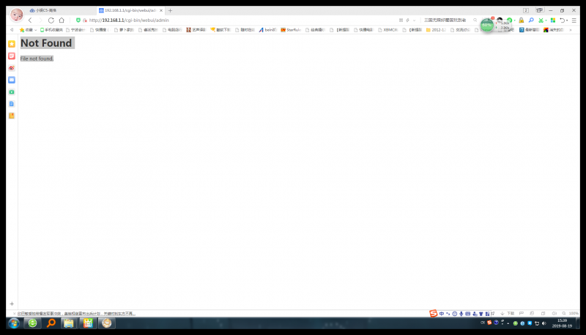Click the green 60% accelerator ball
Screen dimensions: 586x335
pos(487,26)
